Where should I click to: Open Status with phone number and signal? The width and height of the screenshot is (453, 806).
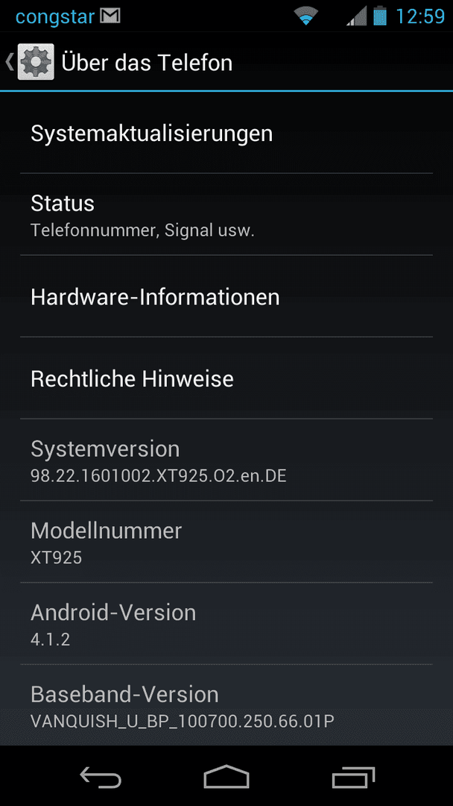[x=226, y=214]
